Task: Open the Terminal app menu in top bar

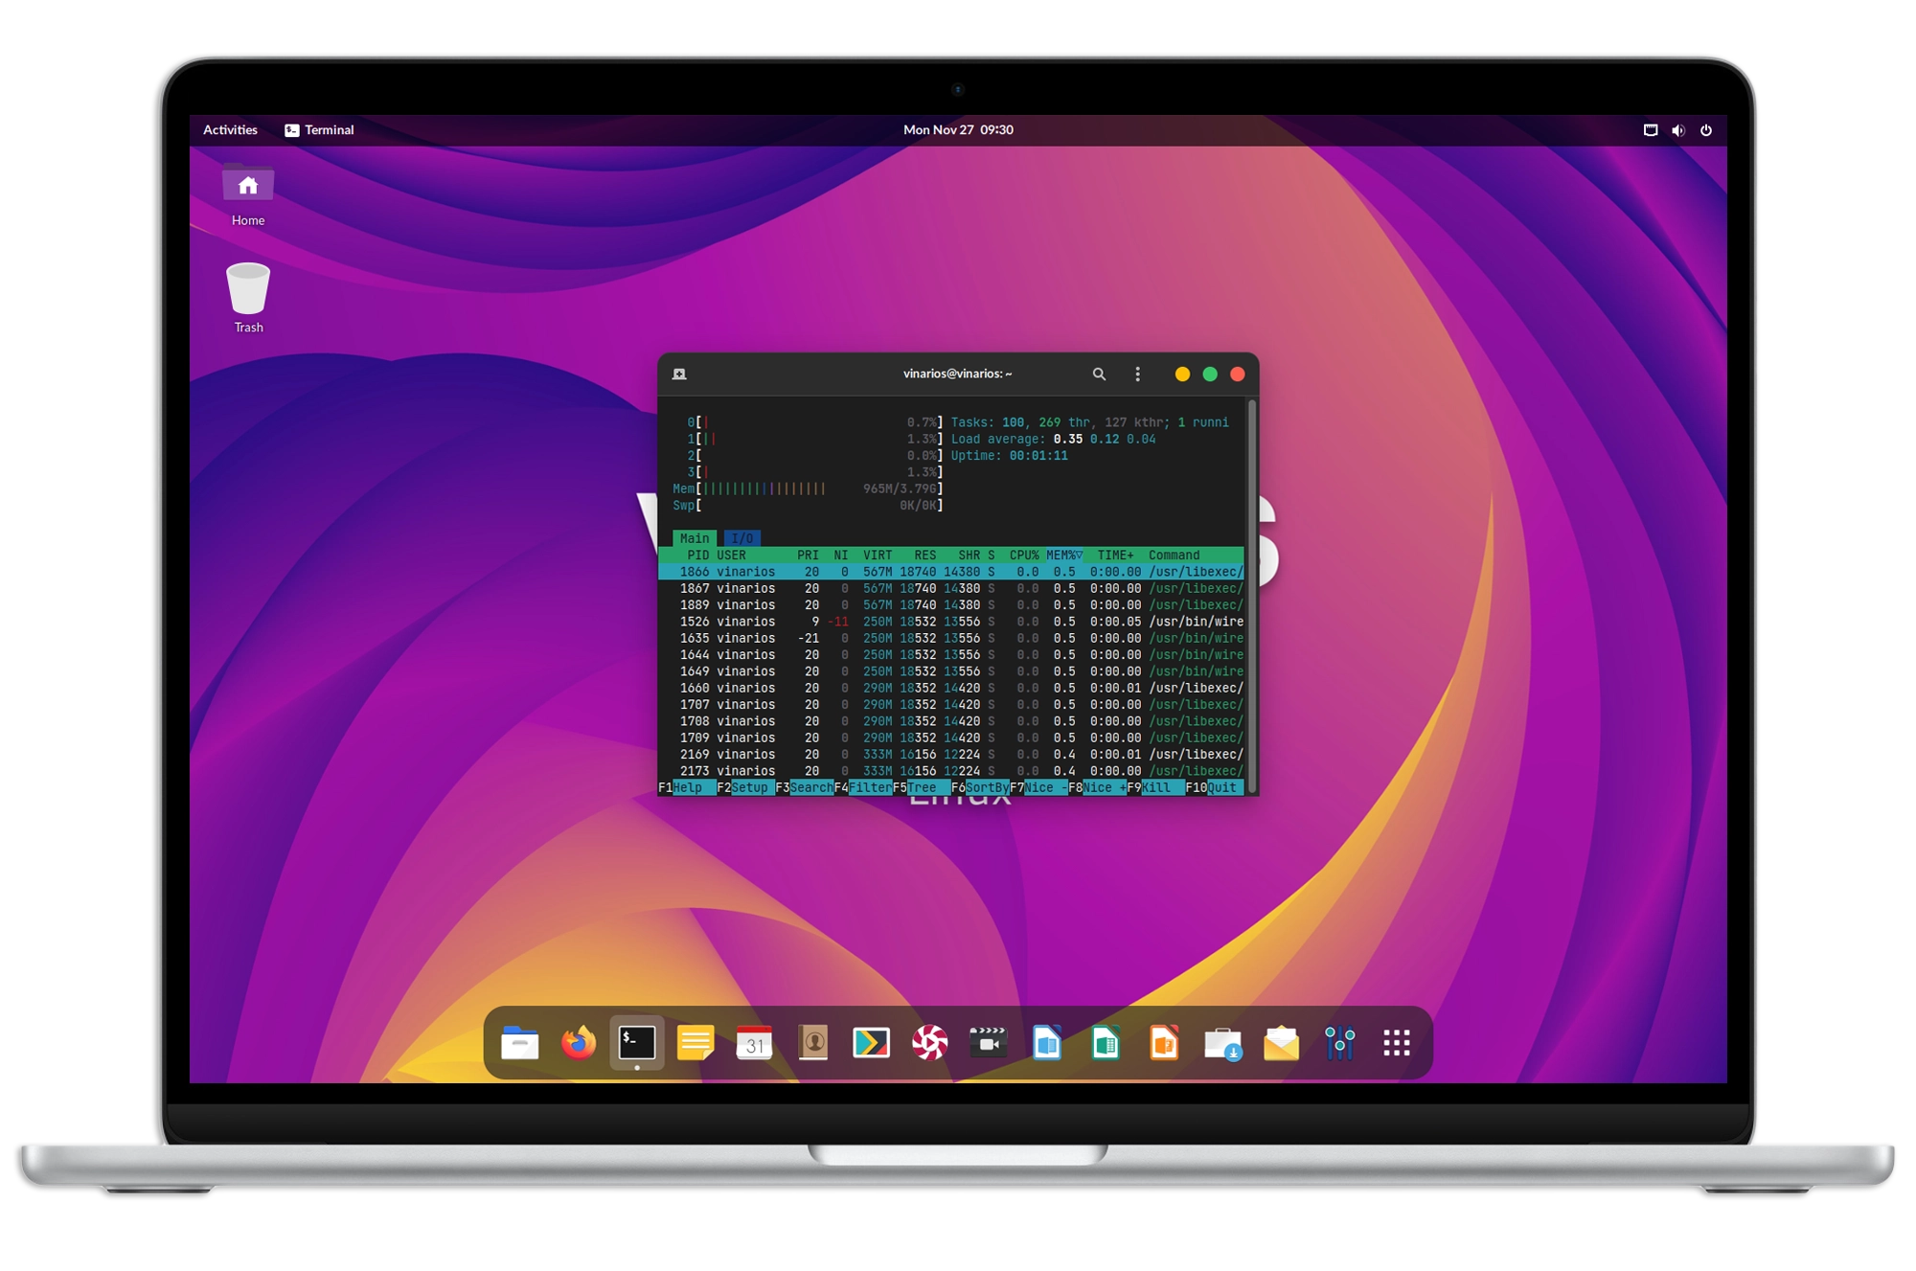Action: 319,130
